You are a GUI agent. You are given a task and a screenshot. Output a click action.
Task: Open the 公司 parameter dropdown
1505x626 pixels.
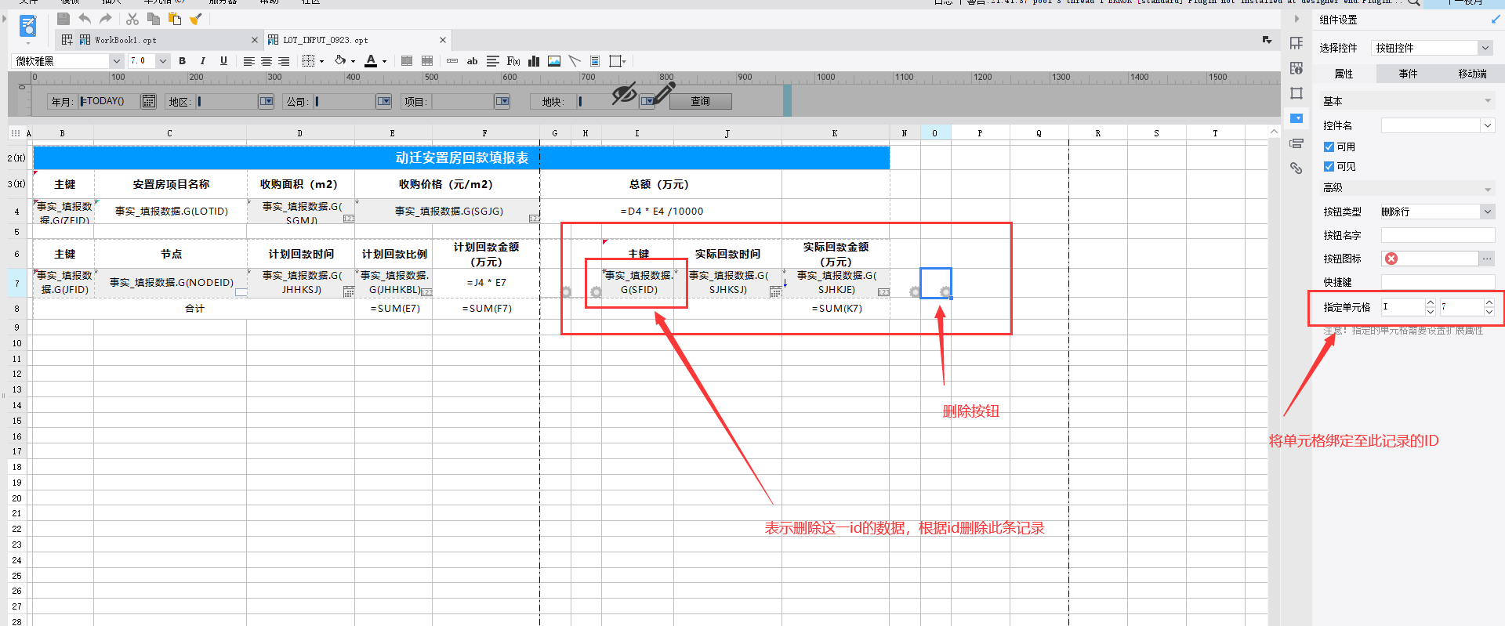(383, 101)
